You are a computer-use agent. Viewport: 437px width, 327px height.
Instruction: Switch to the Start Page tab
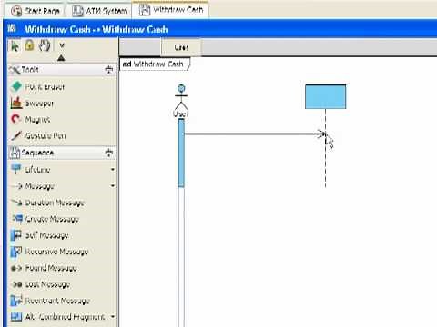(36, 11)
